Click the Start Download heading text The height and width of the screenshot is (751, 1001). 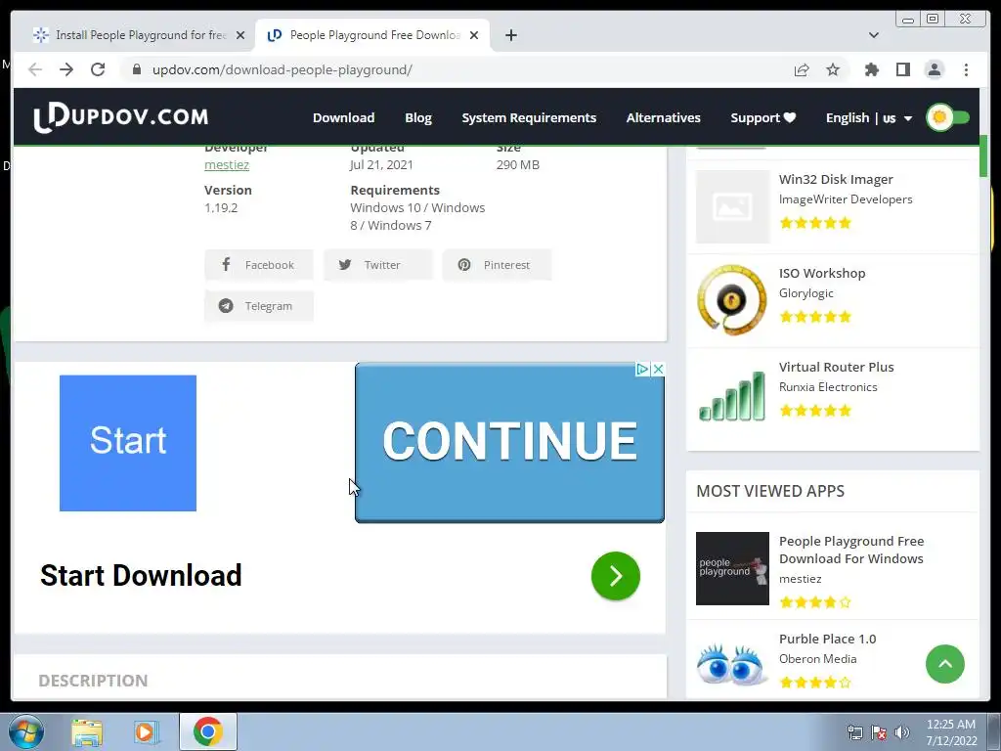pyautogui.click(x=141, y=575)
